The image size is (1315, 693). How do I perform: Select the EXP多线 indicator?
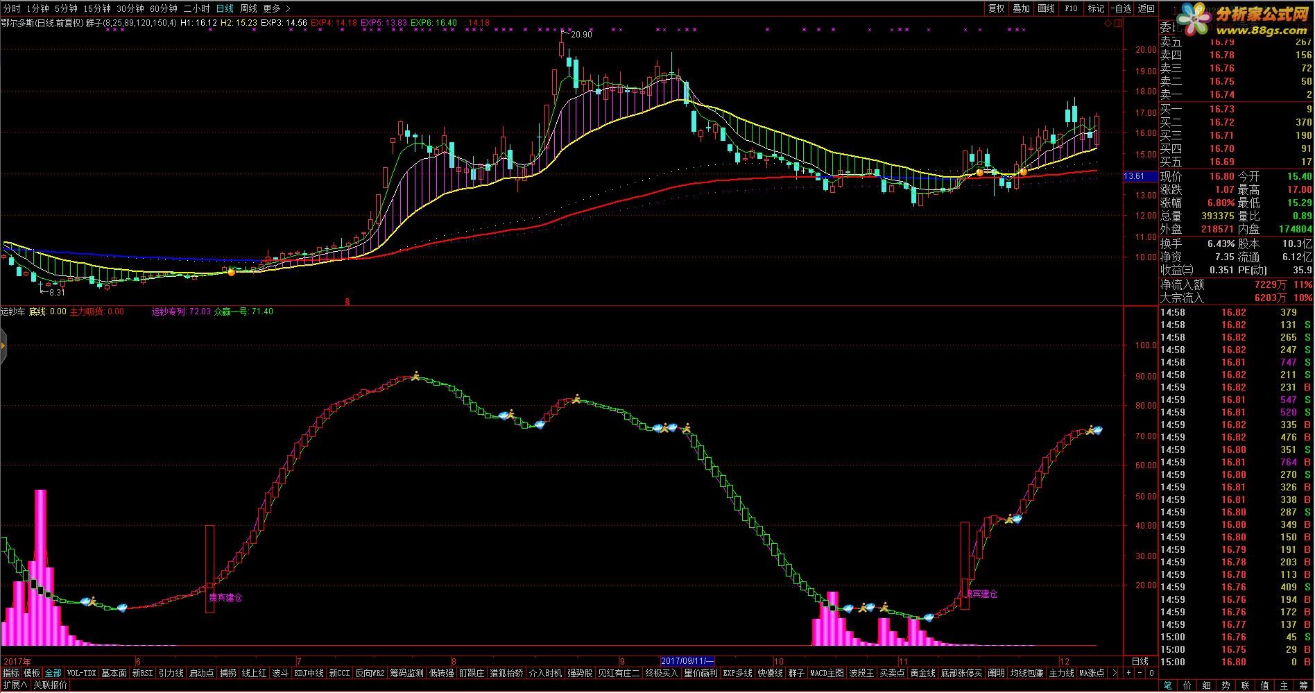[x=737, y=673]
